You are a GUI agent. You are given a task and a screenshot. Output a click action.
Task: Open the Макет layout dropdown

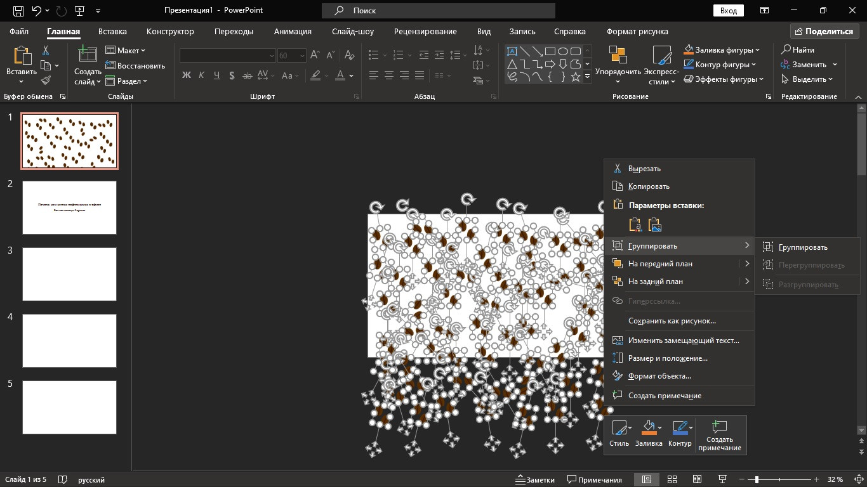(x=126, y=50)
